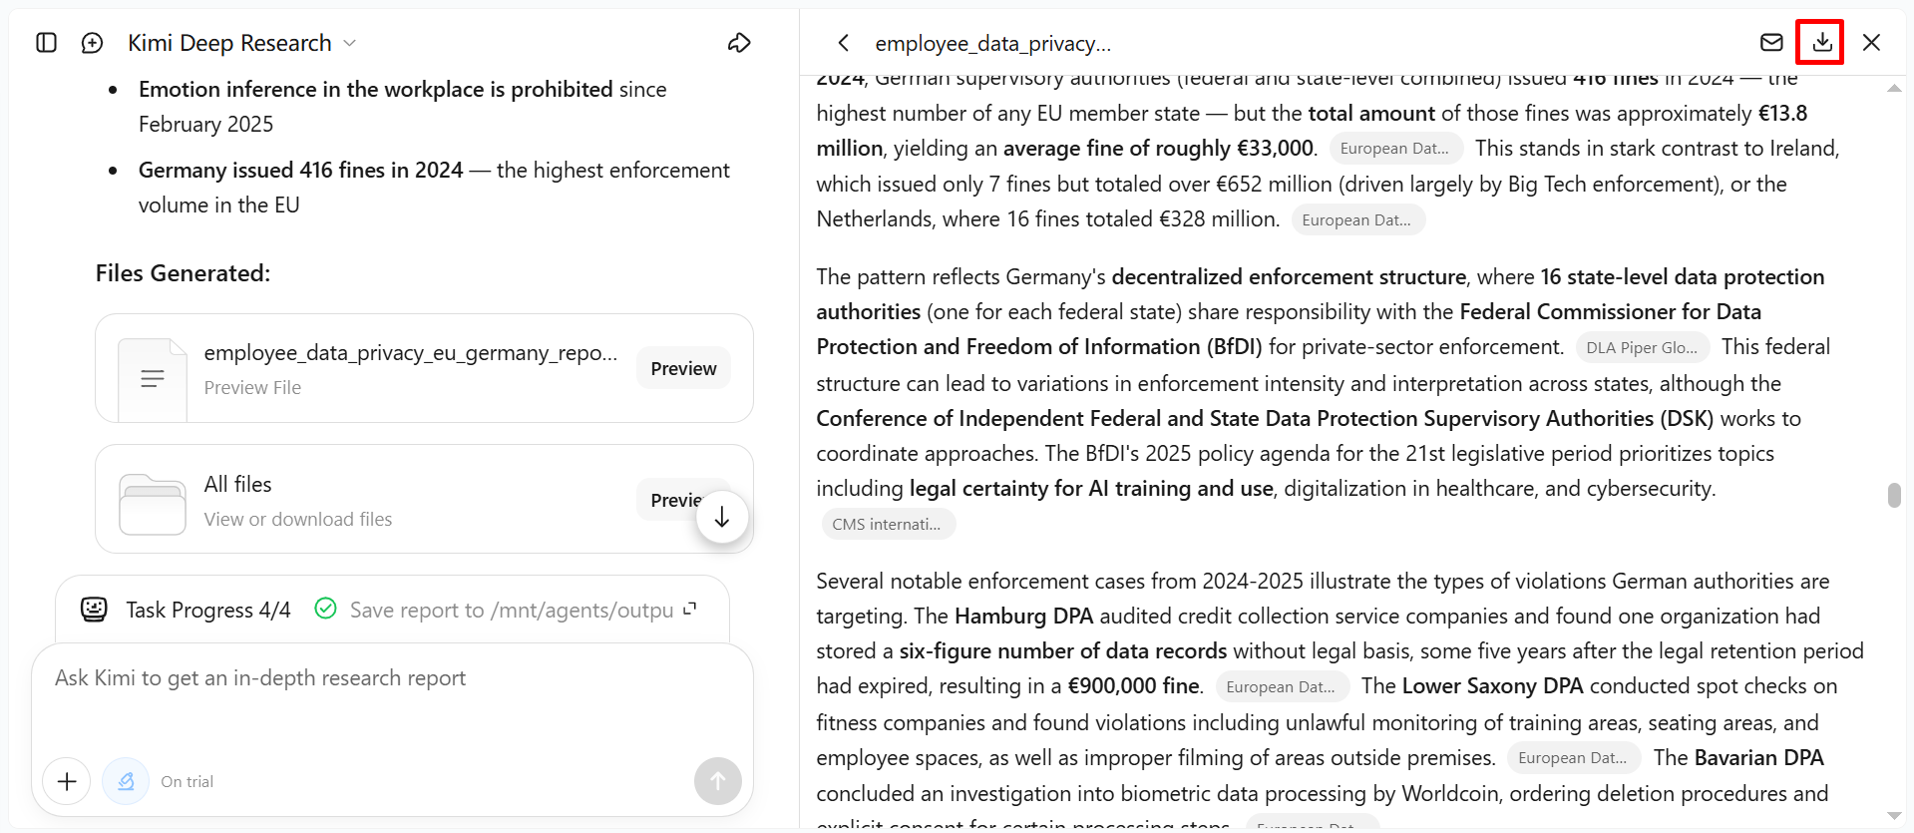Image resolution: width=1914 pixels, height=833 pixels.
Task: Start a new chat with the plus bubble icon
Action: pos(92,43)
